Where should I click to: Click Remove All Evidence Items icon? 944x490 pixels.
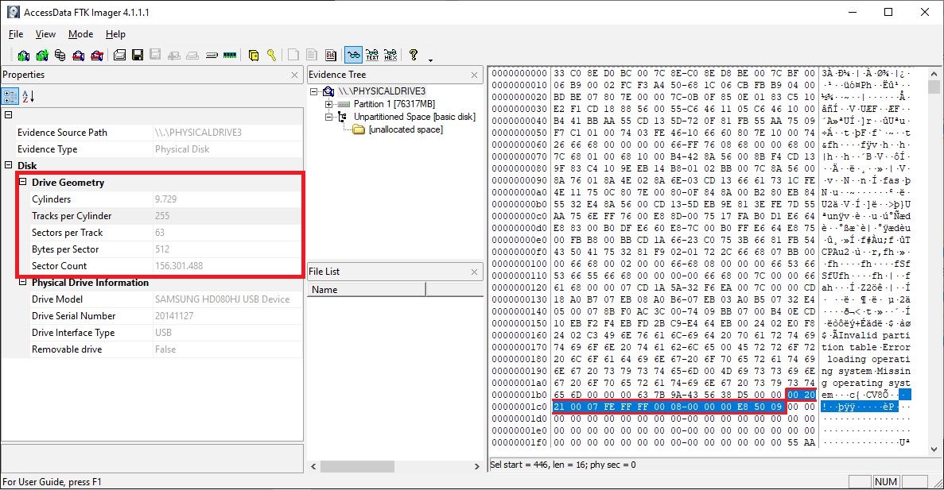click(x=97, y=56)
